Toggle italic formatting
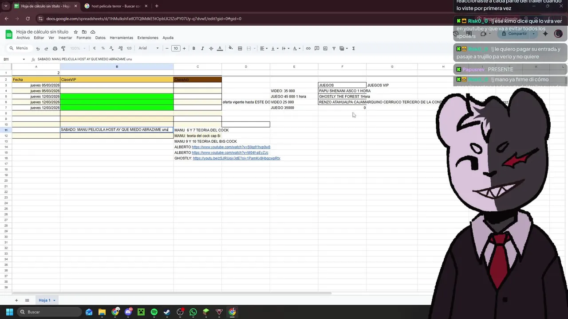The height and width of the screenshot is (319, 568). (x=202, y=48)
